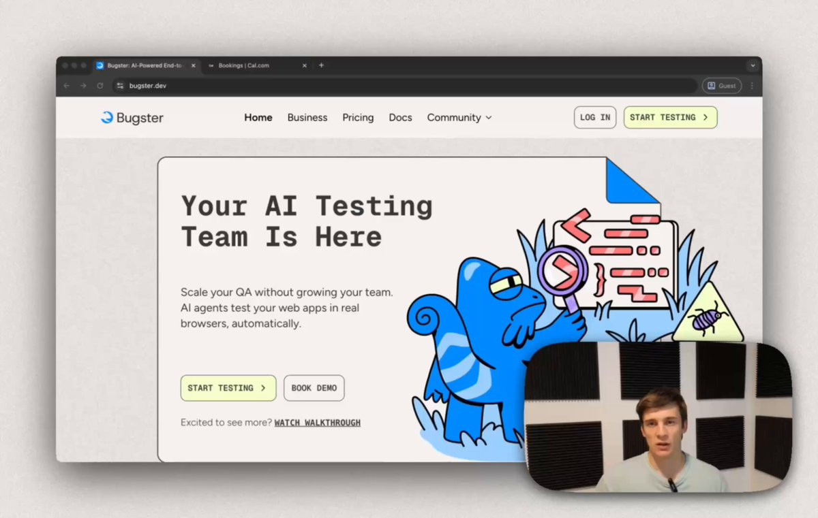The height and width of the screenshot is (518, 818).
Task: Open the Home nav link
Action: tap(258, 117)
